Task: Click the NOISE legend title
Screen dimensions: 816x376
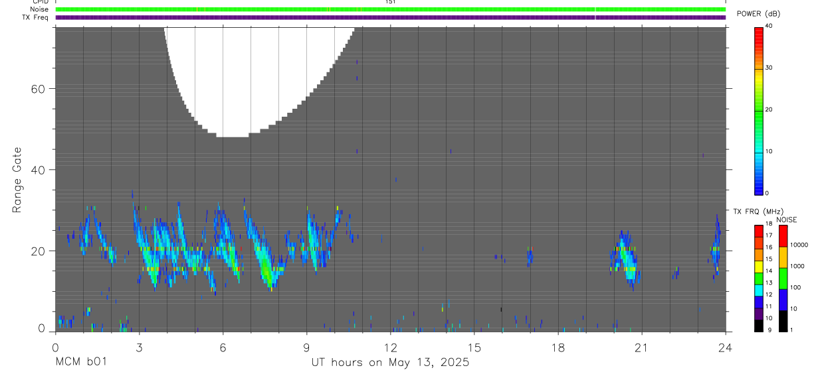Action: [x=787, y=219]
